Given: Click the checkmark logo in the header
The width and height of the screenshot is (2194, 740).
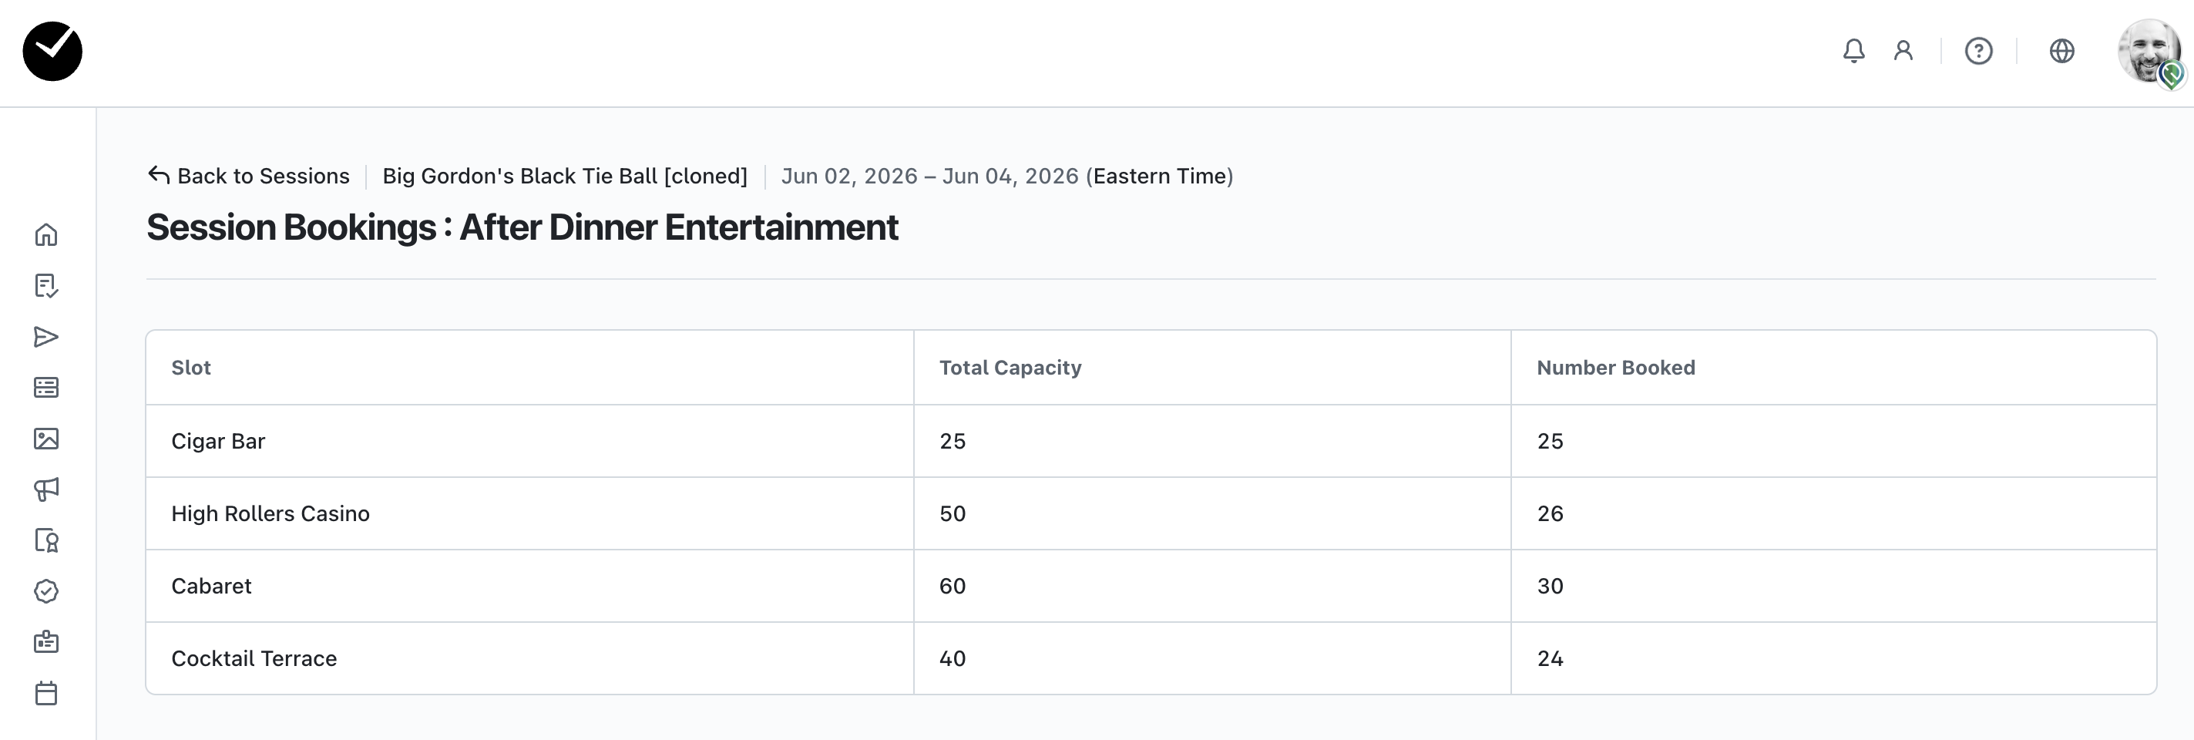Looking at the screenshot, I should click(52, 51).
